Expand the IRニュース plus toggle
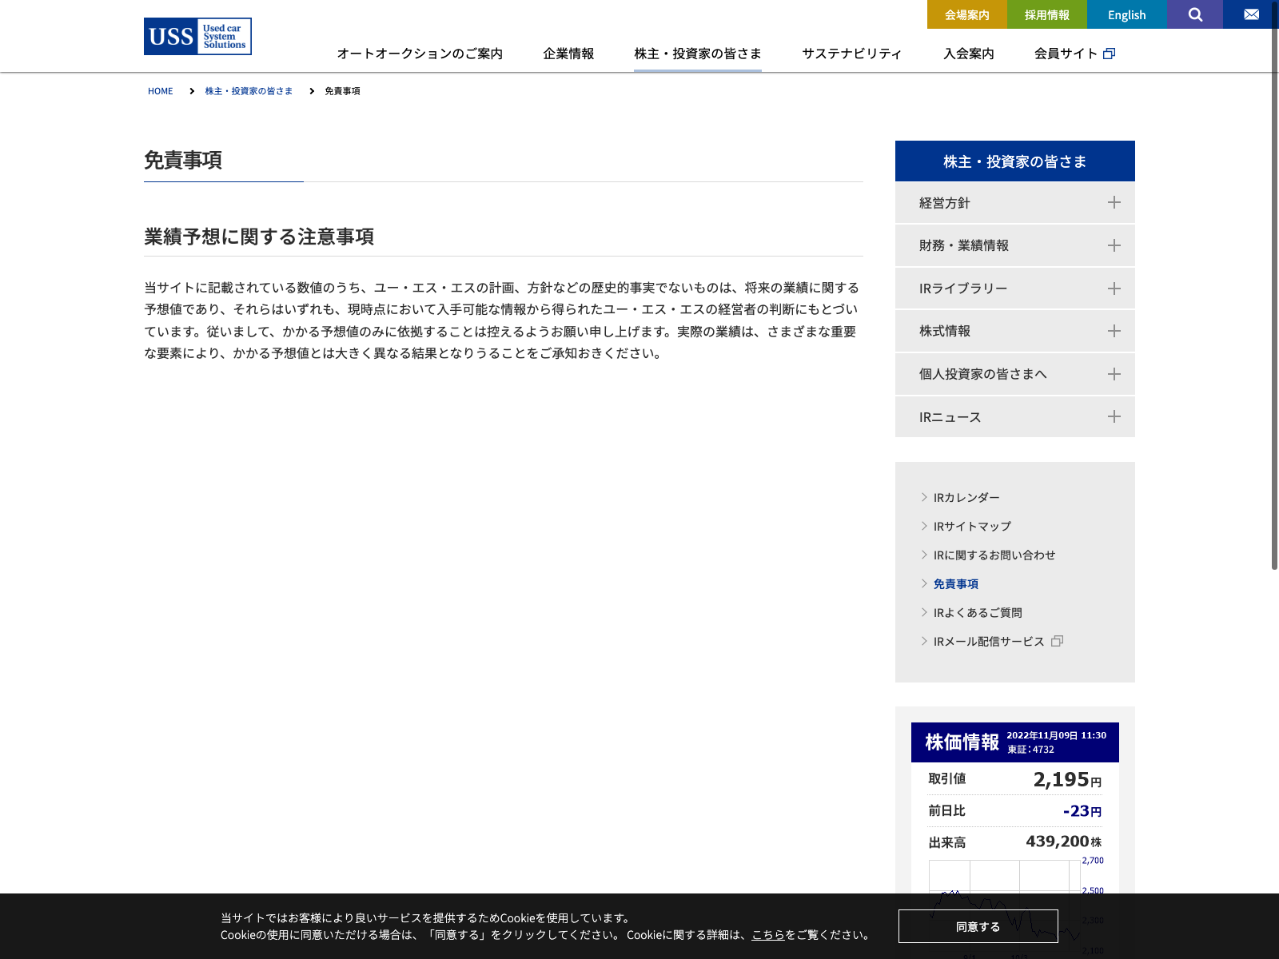Image resolution: width=1279 pixels, height=959 pixels. click(x=1114, y=416)
